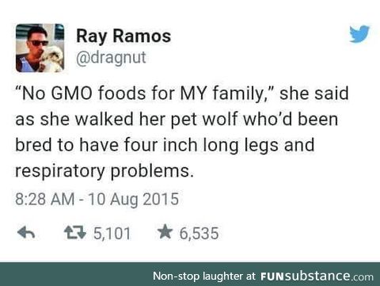380x286 pixels.
Task: Open the 8:28 AM - 10 Aug 2015 timestamp
Action: tap(97, 199)
